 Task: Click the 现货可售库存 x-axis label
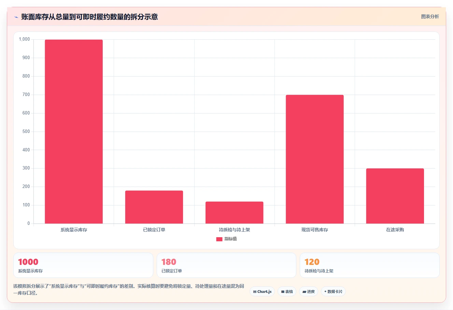point(314,230)
